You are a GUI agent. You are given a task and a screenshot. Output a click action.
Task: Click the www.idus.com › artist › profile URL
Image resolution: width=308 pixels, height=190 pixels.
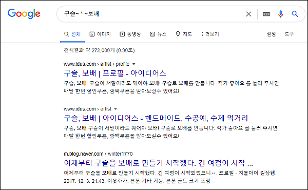97,64
